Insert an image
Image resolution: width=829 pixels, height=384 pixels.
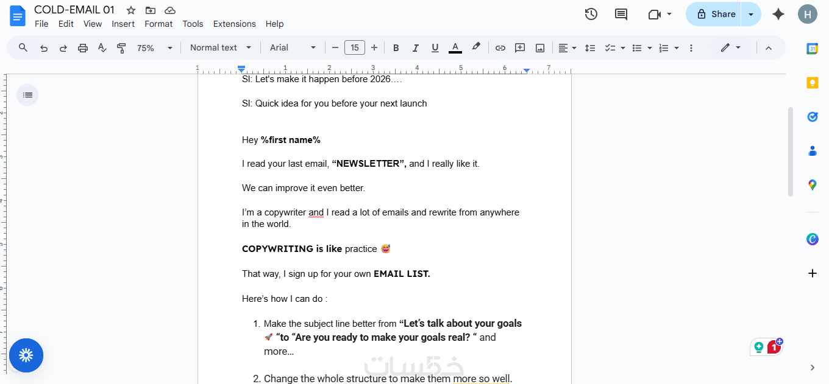(x=540, y=47)
